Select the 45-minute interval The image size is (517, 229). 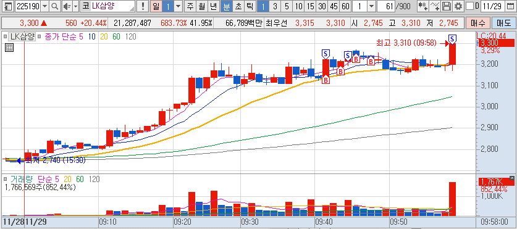[334, 6]
